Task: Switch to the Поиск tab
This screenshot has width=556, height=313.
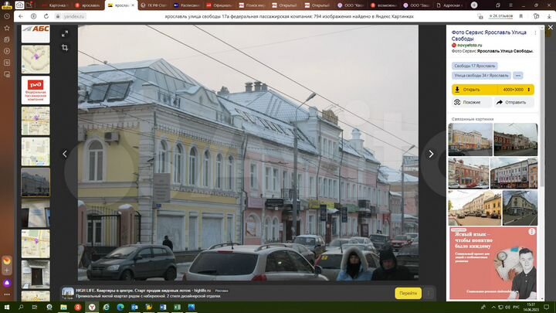Action: tap(252, 5)
